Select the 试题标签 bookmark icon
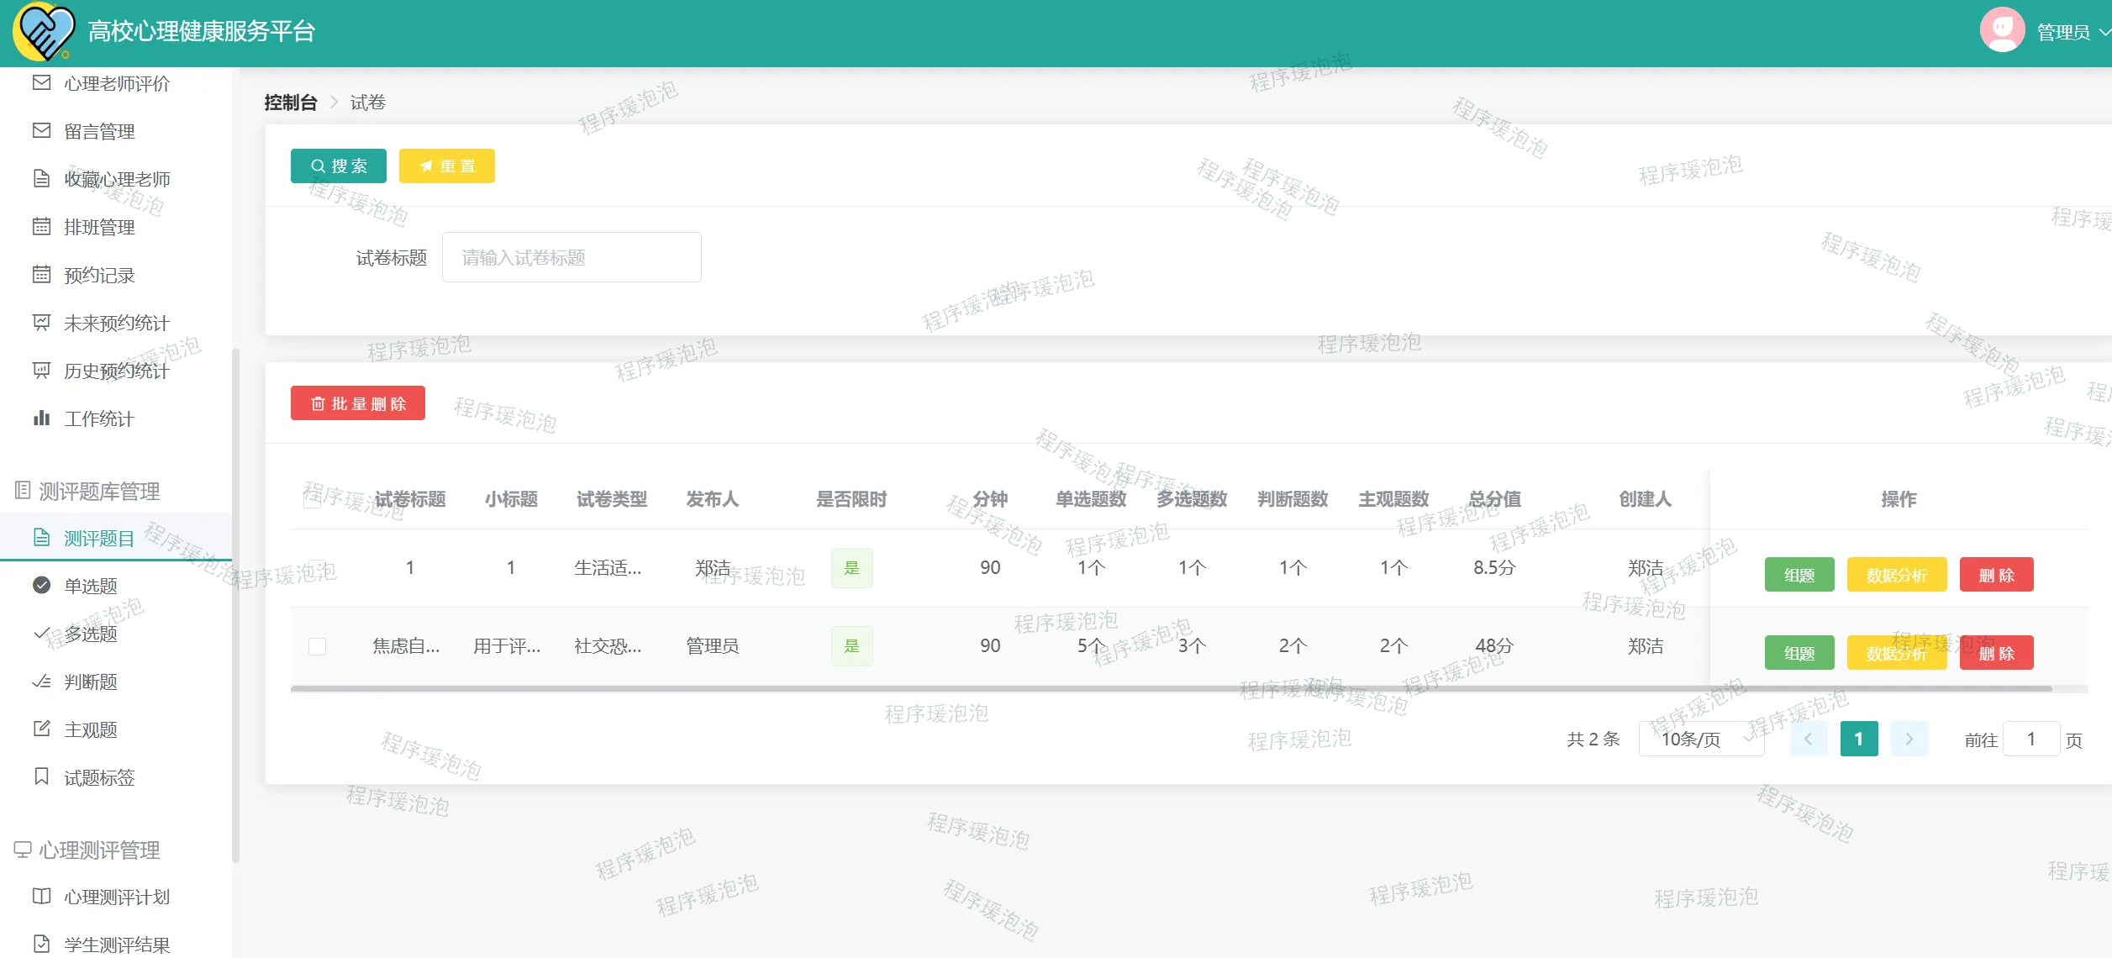This screenshot has width=2112, height=958. coord(41,776)
